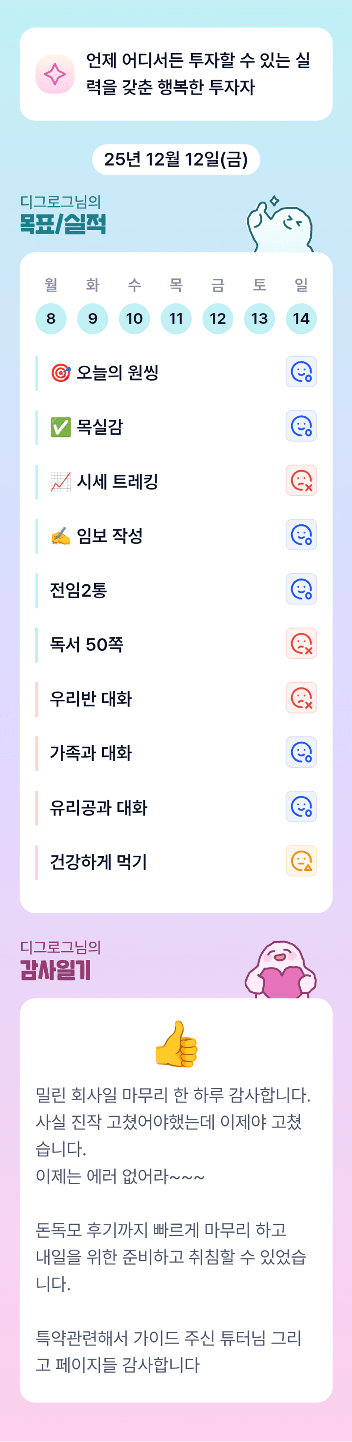Toggle status for 가족과 대화 goal

click(x=301, y=752)
